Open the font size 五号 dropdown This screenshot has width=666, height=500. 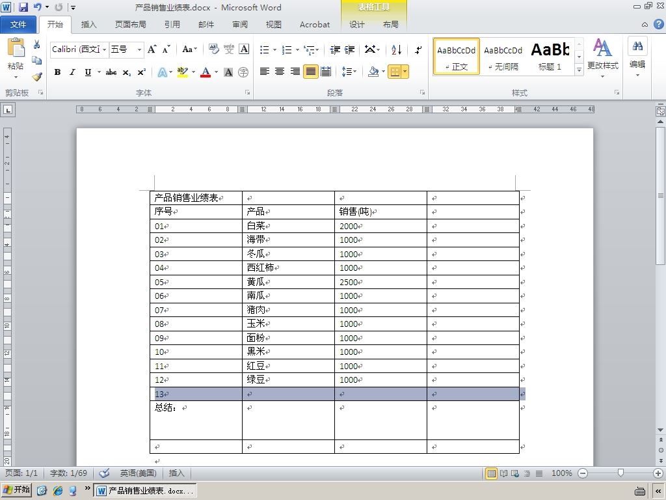[139, 49]
